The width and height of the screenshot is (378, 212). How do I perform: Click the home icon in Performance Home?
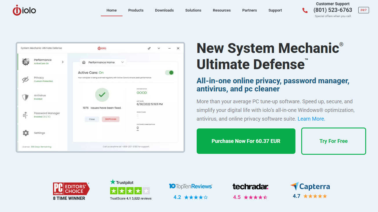tap(84, 62)
